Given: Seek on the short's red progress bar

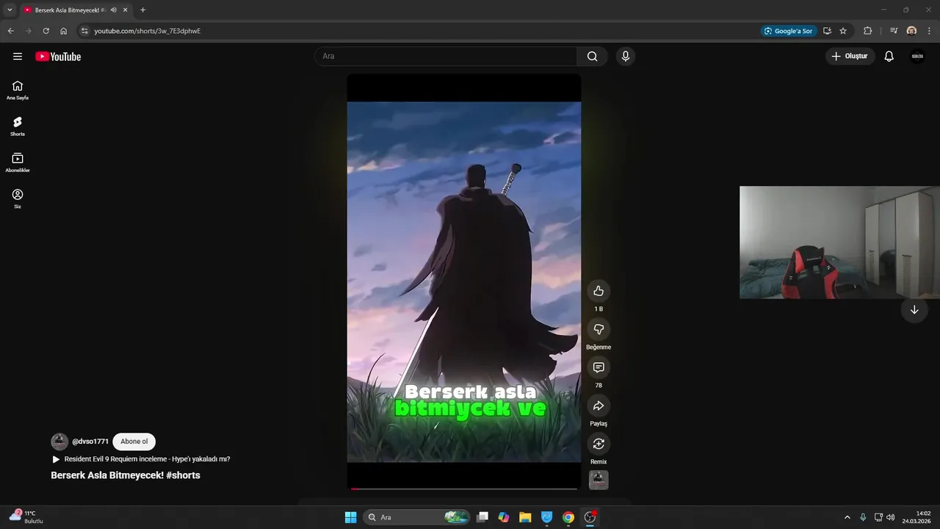Looking at the screenshot, I should tap(464, 489).
